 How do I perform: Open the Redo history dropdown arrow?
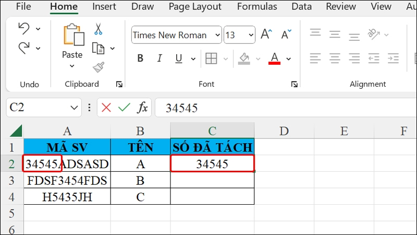[38, 49]
